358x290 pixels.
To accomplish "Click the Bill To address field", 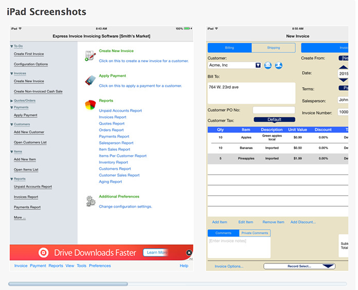I will [251, 93].
